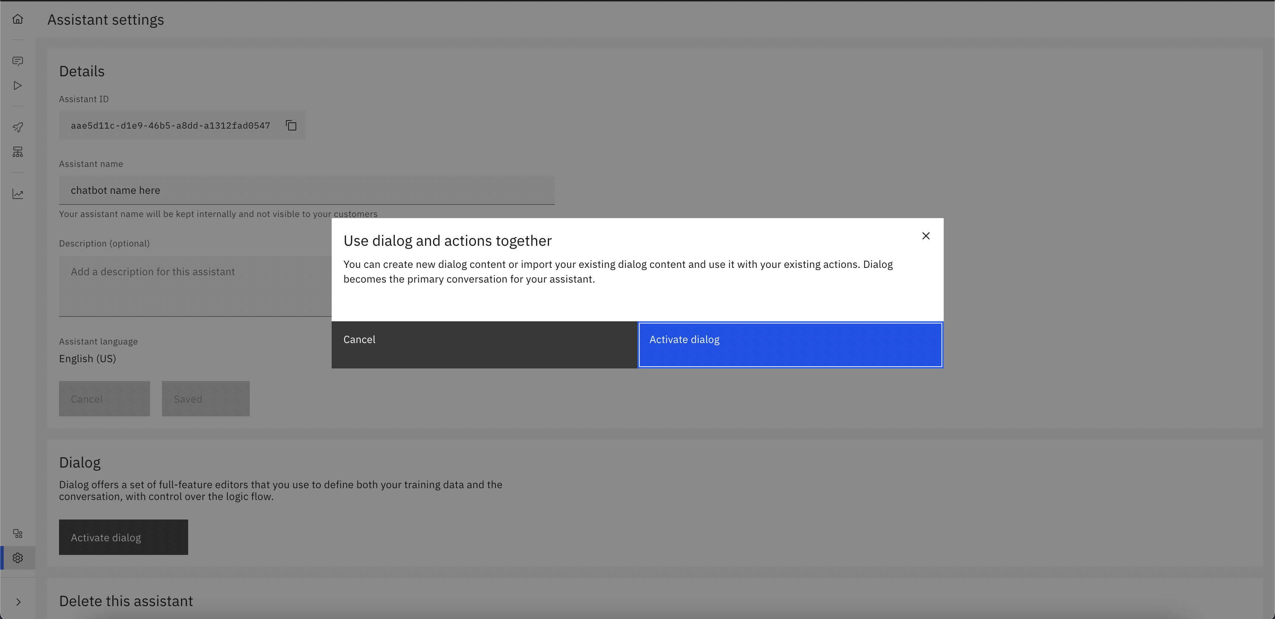
Task: Click the Environments icon in sidebar
Action: point(18,152)
